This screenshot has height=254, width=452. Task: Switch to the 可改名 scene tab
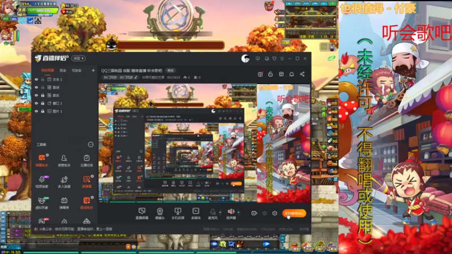click(x=76, y=70)
